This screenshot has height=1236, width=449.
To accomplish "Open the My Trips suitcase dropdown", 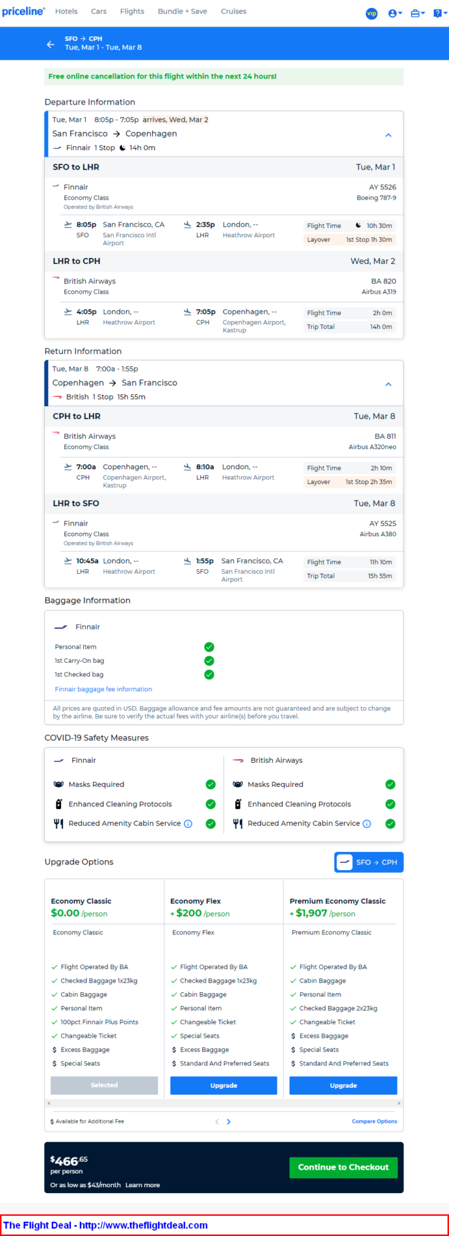I will [418, 13].
